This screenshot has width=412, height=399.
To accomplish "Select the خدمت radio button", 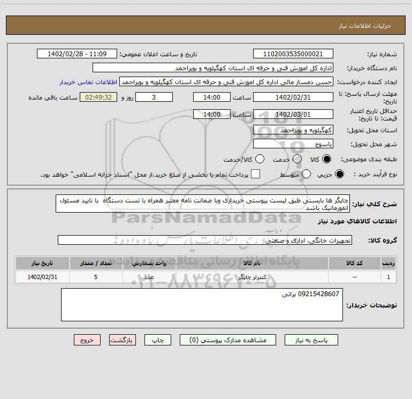I will pyautogui.click(x=297, y=159).
